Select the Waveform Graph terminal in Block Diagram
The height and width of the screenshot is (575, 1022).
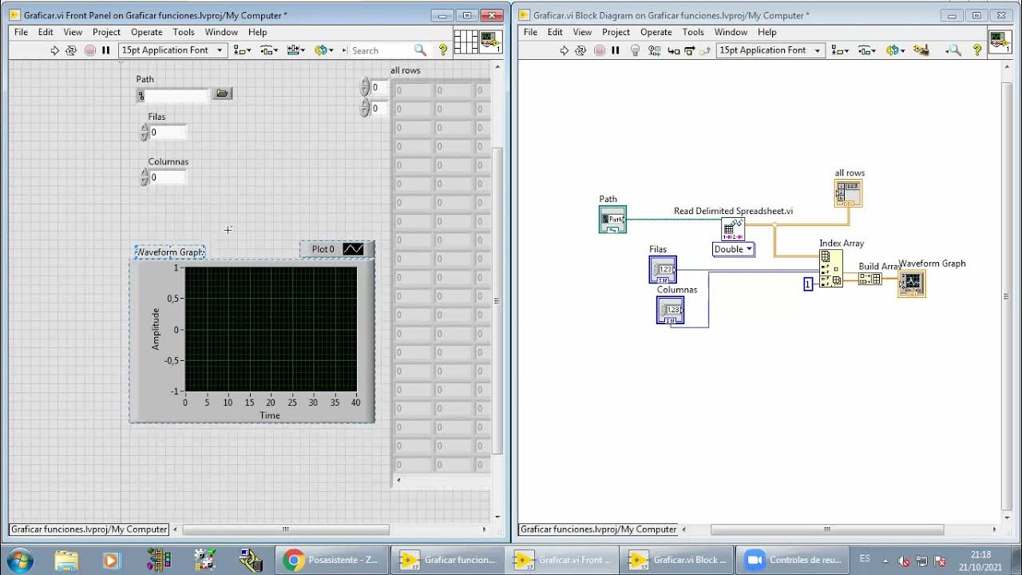[912, 283]
